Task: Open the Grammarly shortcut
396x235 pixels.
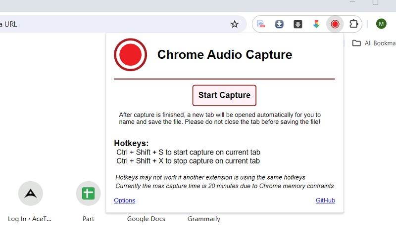Action: [x=204, y=219]
